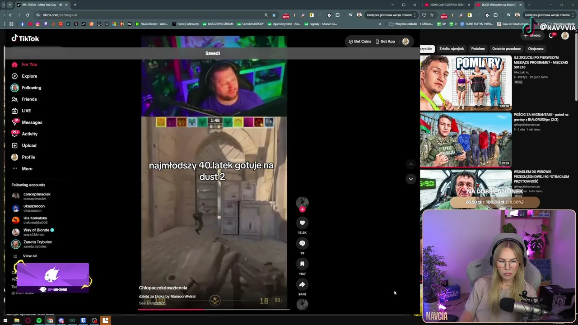The width and height of the screenshot is (578, 325).
Task: Open the For You feed
Action: click(24, 65)
